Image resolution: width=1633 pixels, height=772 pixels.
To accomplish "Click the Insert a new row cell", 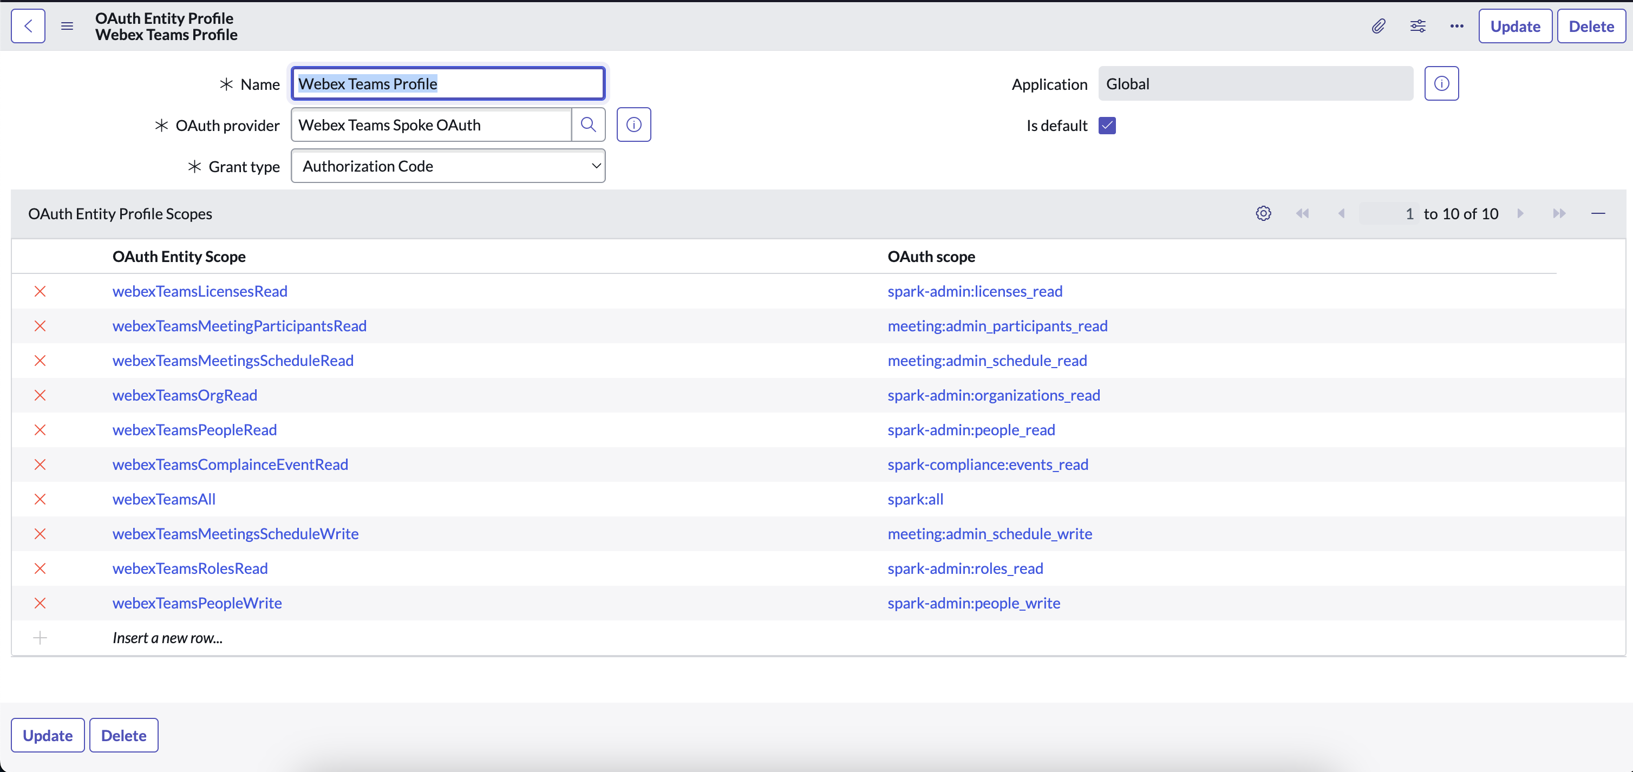I will click(167, 638).
